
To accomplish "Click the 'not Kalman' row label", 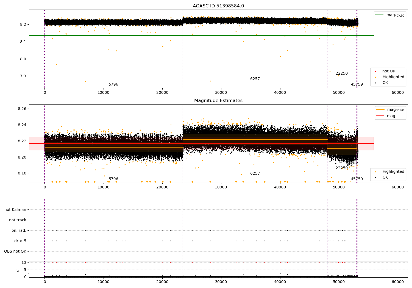I will [x=15, y=210].
